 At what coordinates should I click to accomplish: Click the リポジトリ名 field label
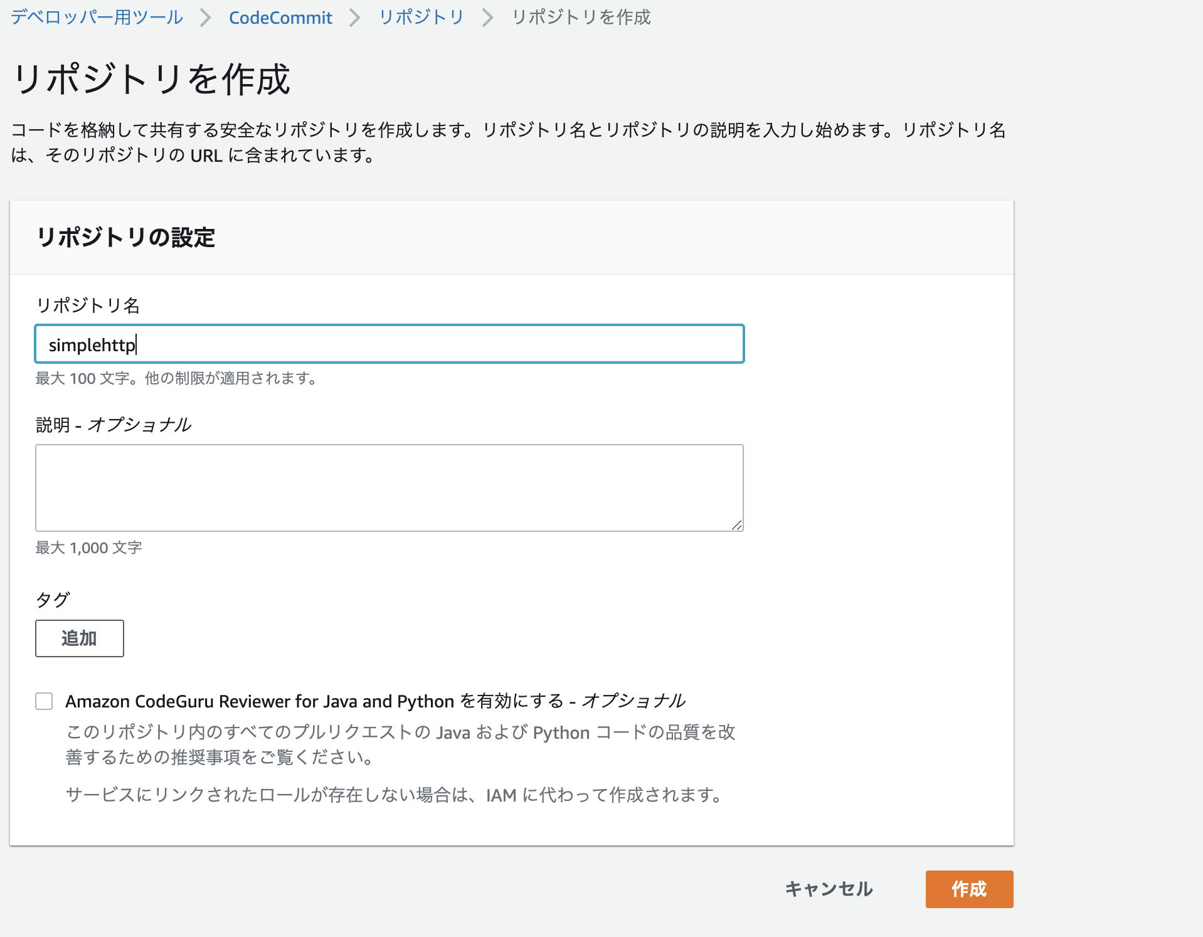pos(88,305)
